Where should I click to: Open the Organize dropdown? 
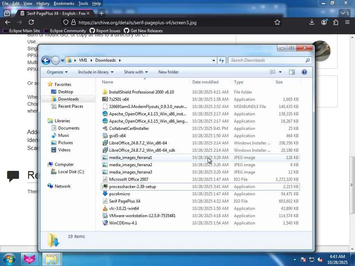pyautogui.click(x=57, y=72)
